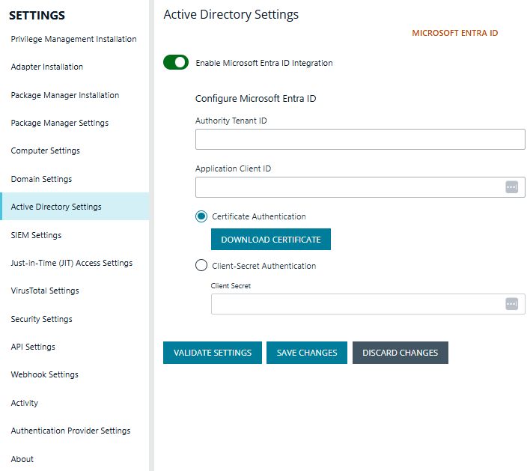Select Active Directory Settings sidebar item
The width and height of the screenshot is (530, 471).
click(x=74, y=207)
